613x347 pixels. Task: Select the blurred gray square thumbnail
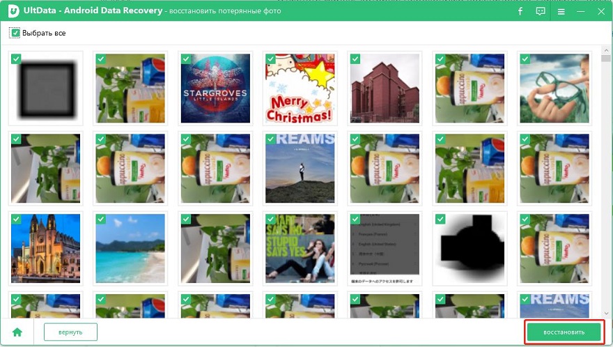pyautogui.click(x=46, y=88)
